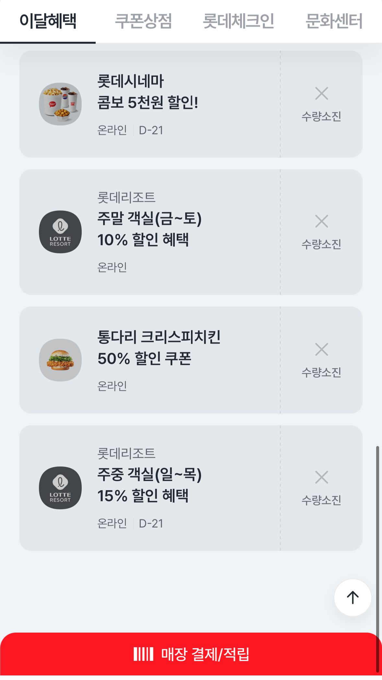The height and width of the screenshot is (680, 382).
Task: Click X icon on Lotte Cinema coupon
Action: click(x=321, y=93)
